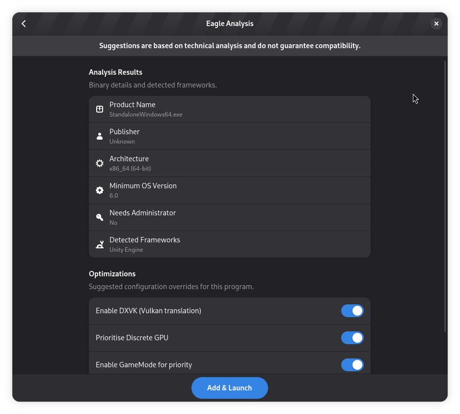The width and height of the screenshot is (460, 414).
Task: Click the wrench icon next to Needs Administrator
Action: (x=100, y=217)
